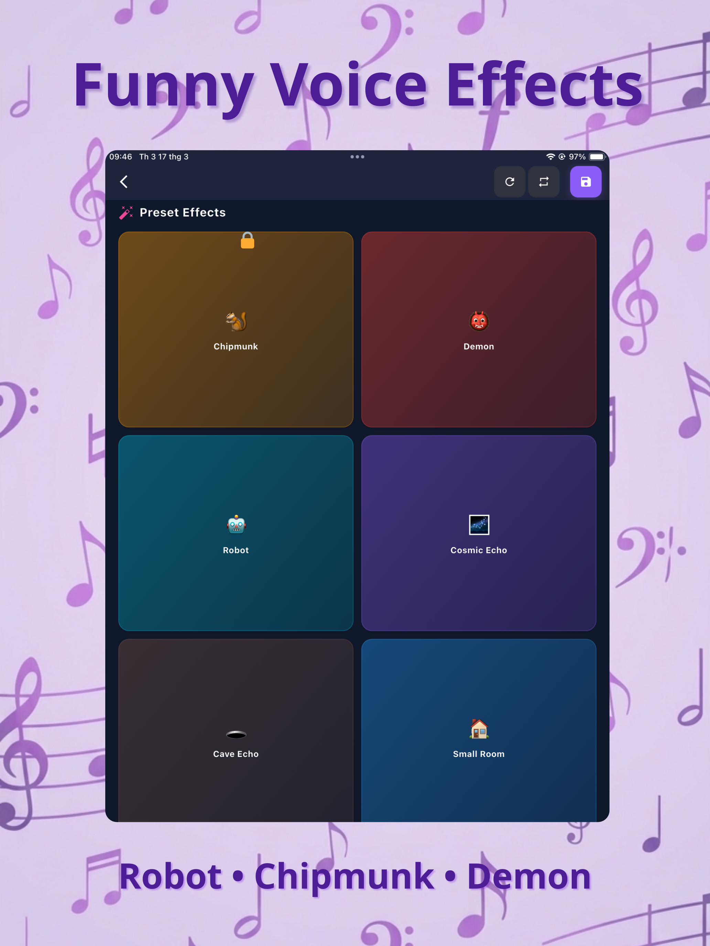Toggle the loop repeat button
The width and height of the screenshot is (710, 946).
pos(544,182)
